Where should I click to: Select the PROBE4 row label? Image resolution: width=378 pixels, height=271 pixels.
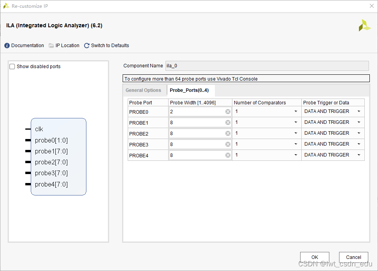(x=139, y=156)
